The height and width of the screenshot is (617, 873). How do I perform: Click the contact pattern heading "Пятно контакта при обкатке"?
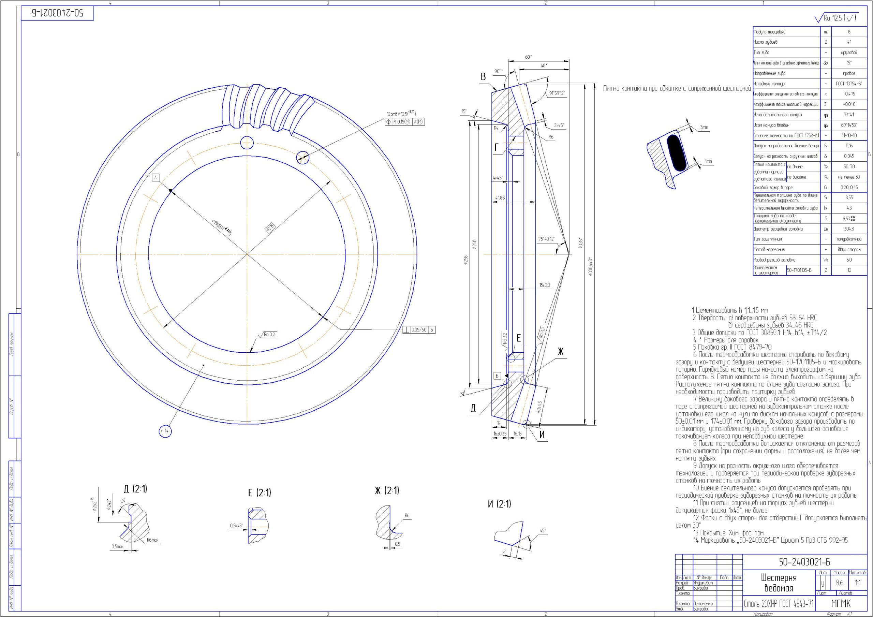point(677,89)
